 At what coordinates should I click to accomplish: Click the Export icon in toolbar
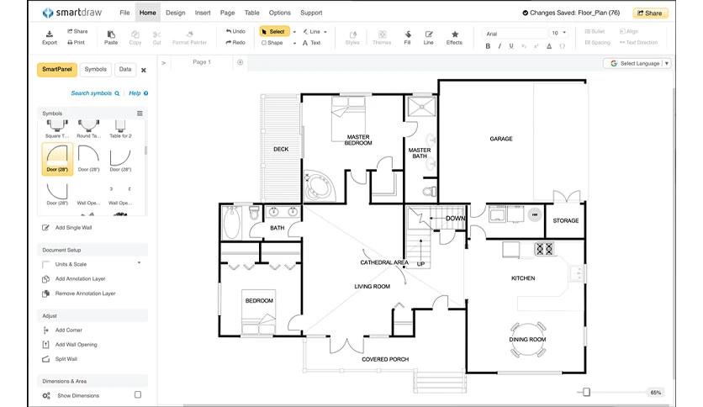click(x=50, y=34)
